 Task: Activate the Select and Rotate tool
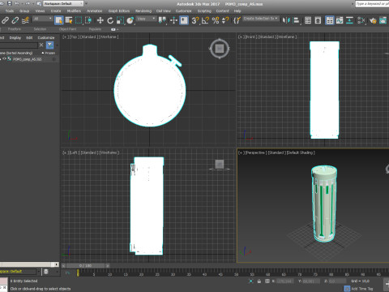click(110, 20)
